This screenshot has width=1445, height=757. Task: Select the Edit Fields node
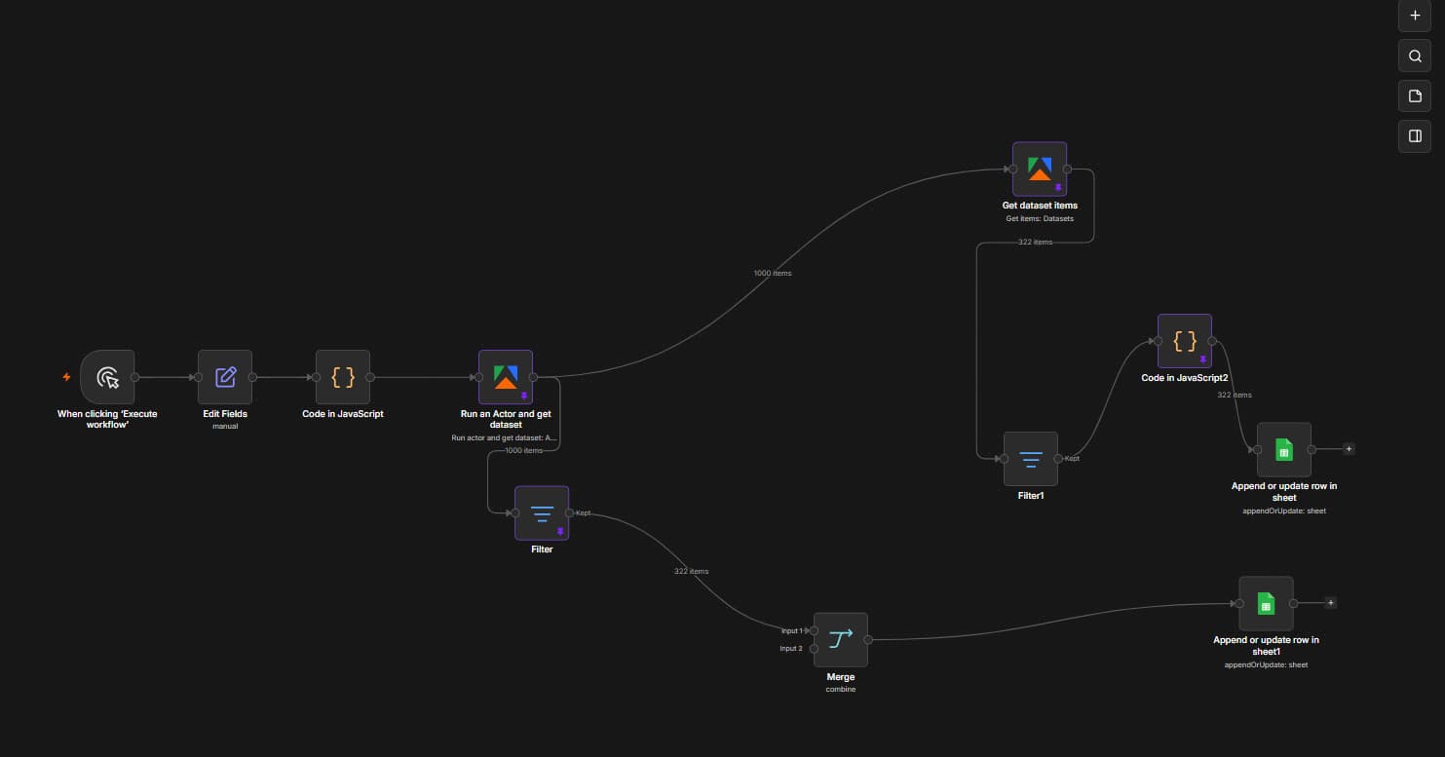click(225, 377)
